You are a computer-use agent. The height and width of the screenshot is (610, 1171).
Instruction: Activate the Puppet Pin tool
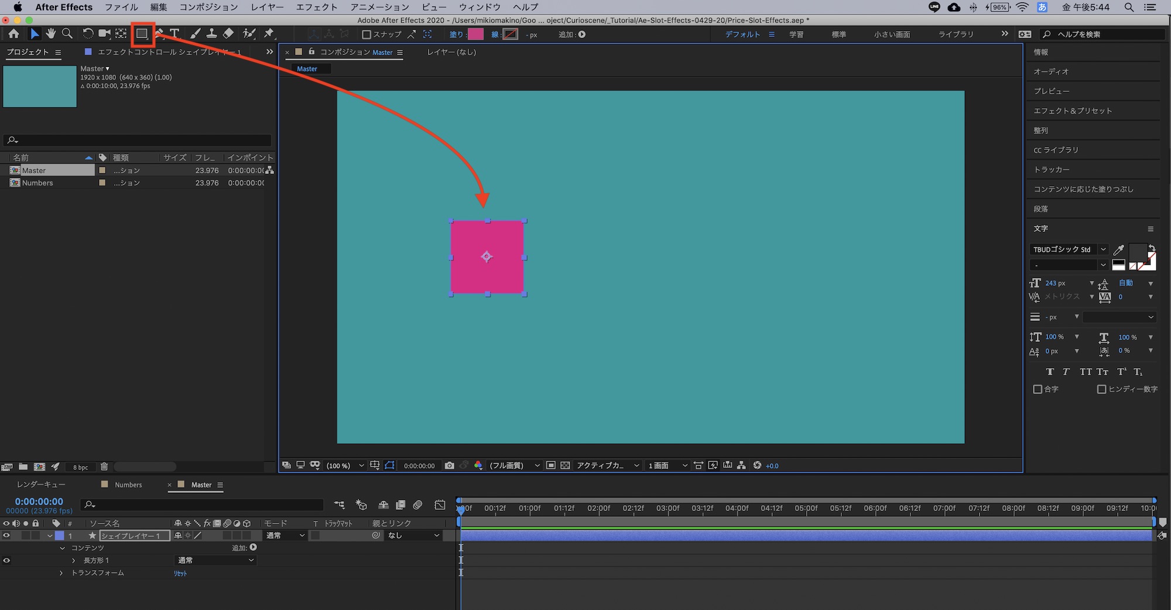(x=269, y=34)
